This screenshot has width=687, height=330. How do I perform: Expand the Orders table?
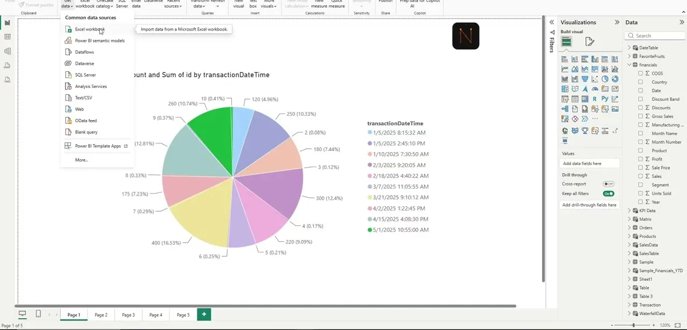[x=630, y=228]
